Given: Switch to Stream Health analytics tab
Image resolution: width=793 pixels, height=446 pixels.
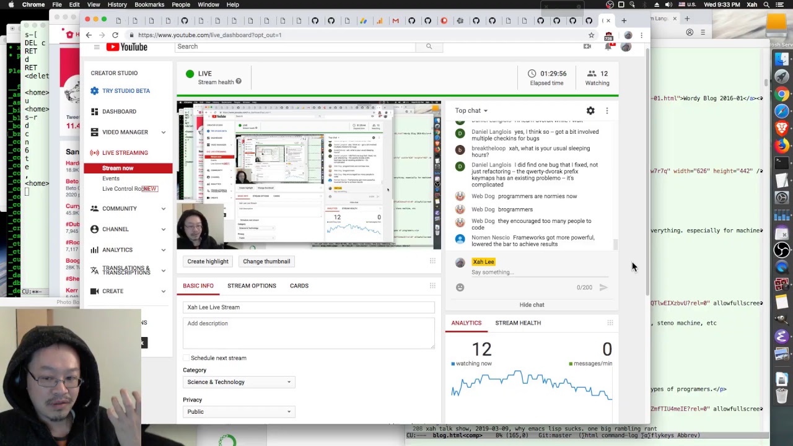Looking at the screenshot, I should pos(518,323).
